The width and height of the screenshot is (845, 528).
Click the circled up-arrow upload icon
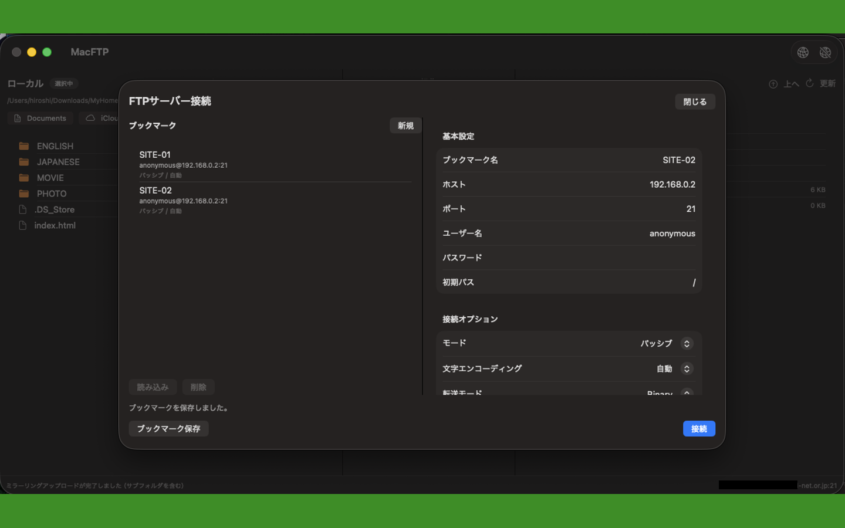(x=773, y=83)
